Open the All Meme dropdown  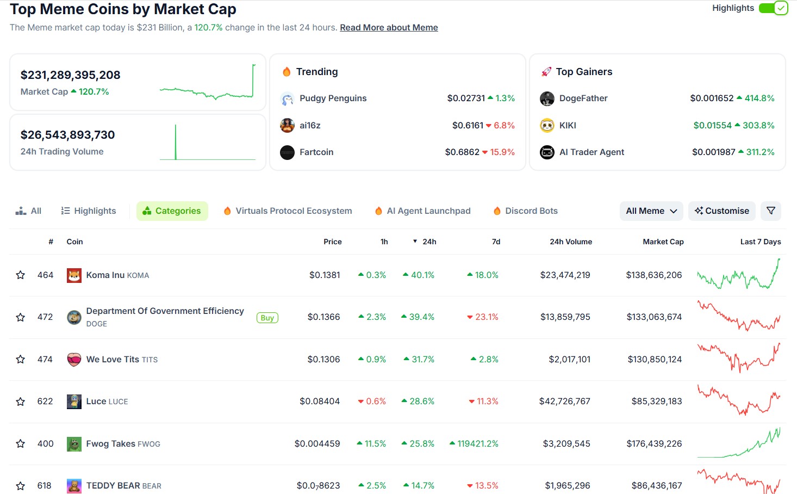coord(651,211)
